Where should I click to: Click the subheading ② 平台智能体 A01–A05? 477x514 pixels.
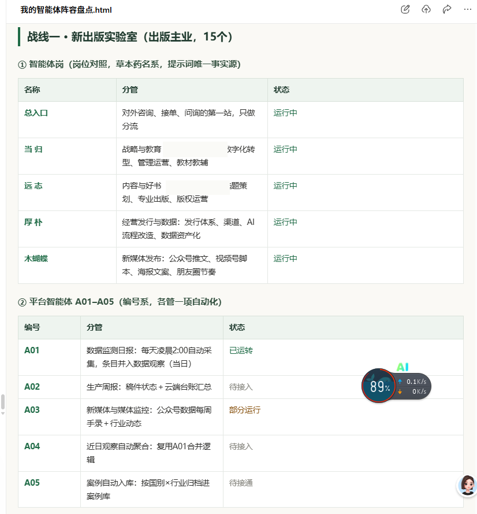[x=120, y=302]
